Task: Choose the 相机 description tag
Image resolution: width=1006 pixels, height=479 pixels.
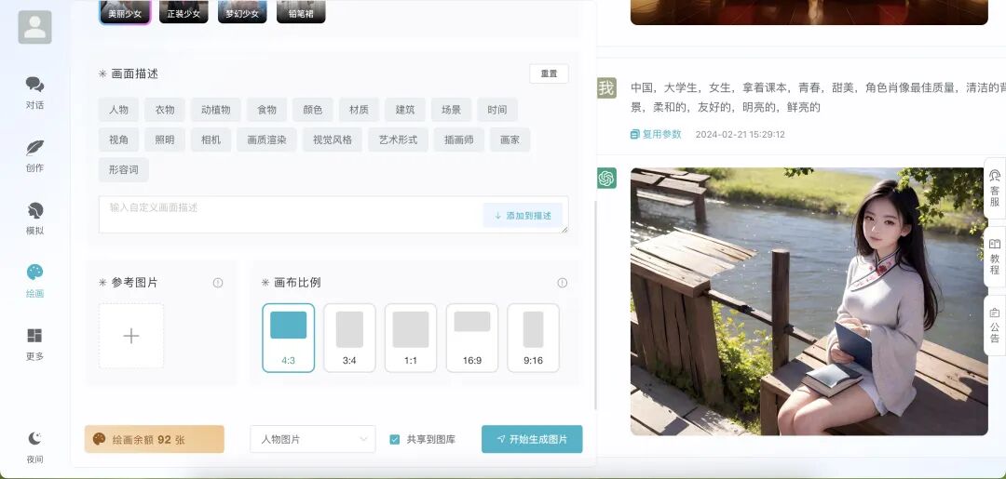Action: [x=211, y=140]
